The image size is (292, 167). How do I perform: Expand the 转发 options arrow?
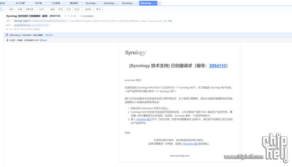pos(46,9)
